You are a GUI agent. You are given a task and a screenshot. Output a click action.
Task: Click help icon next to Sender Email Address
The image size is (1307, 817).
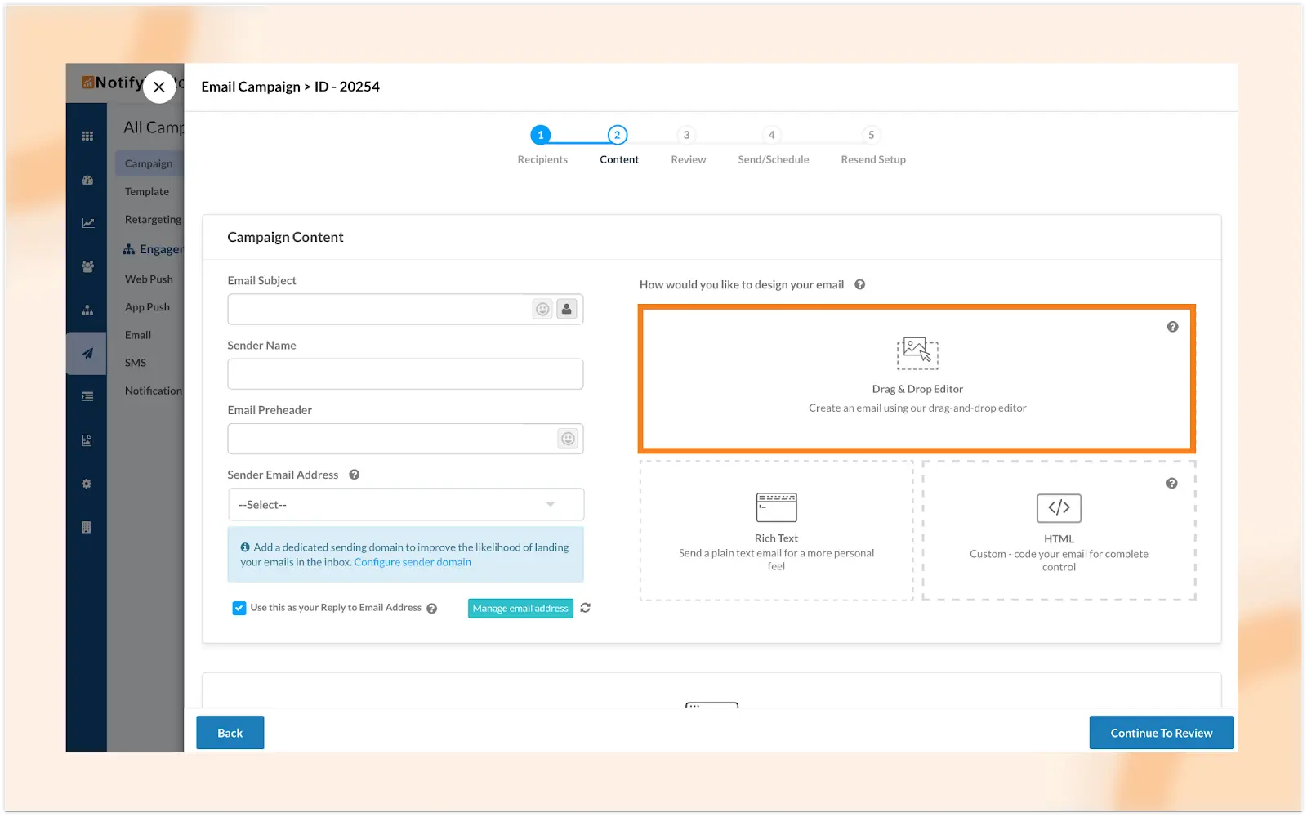pos(355,475)
